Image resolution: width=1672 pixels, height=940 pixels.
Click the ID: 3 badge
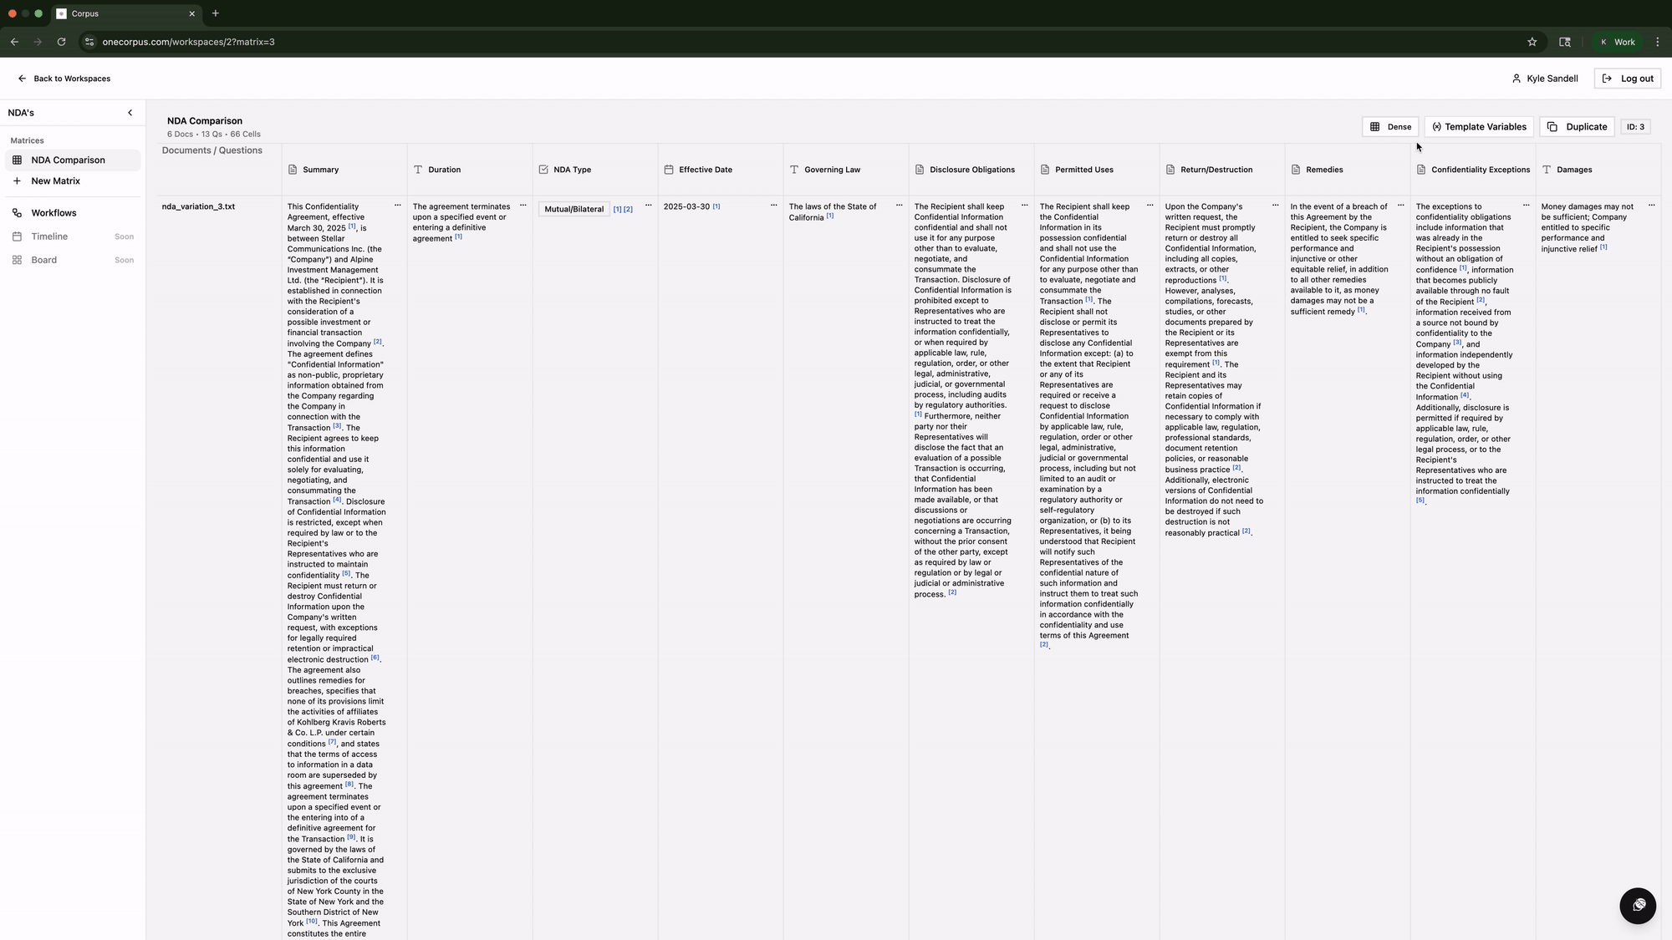(x=1635, y=127)
